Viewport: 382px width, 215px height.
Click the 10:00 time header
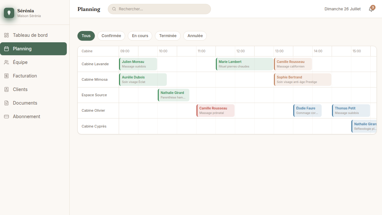[163, 51]
